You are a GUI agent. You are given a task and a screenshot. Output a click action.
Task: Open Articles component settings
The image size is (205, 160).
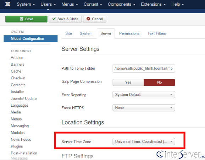[x=17, y=58]
